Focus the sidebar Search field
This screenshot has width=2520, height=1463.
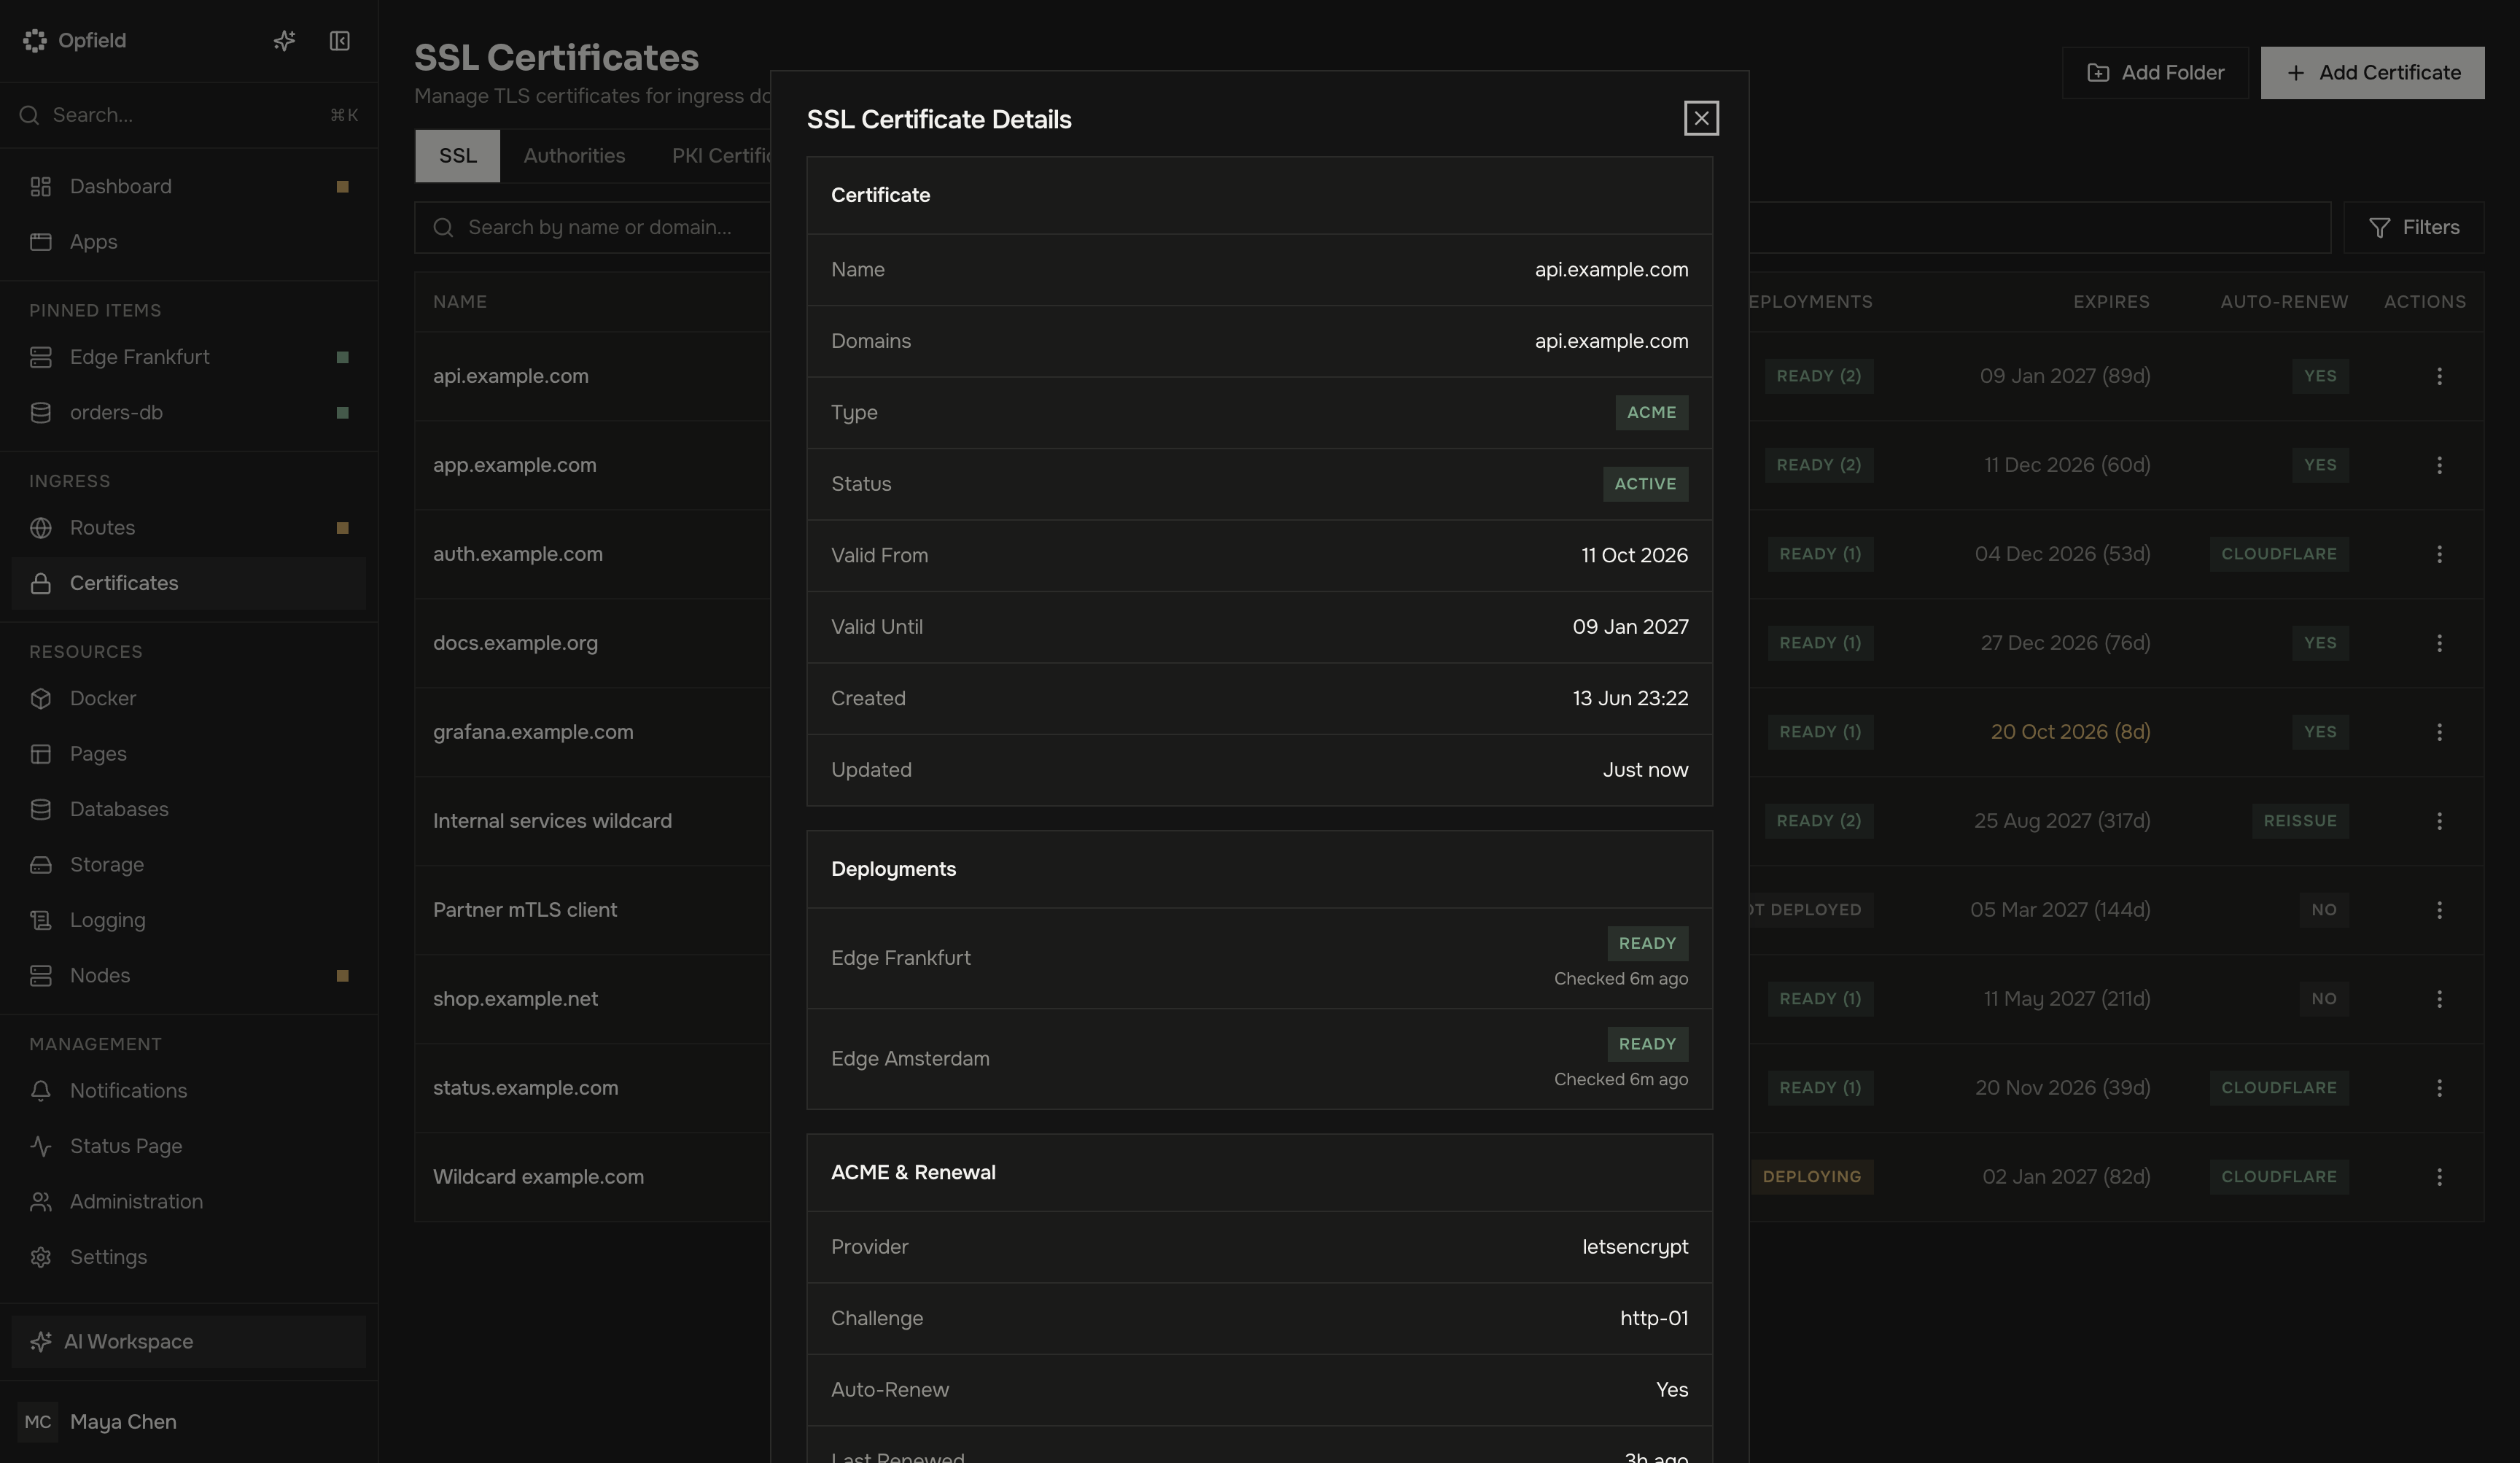[189, 115]
